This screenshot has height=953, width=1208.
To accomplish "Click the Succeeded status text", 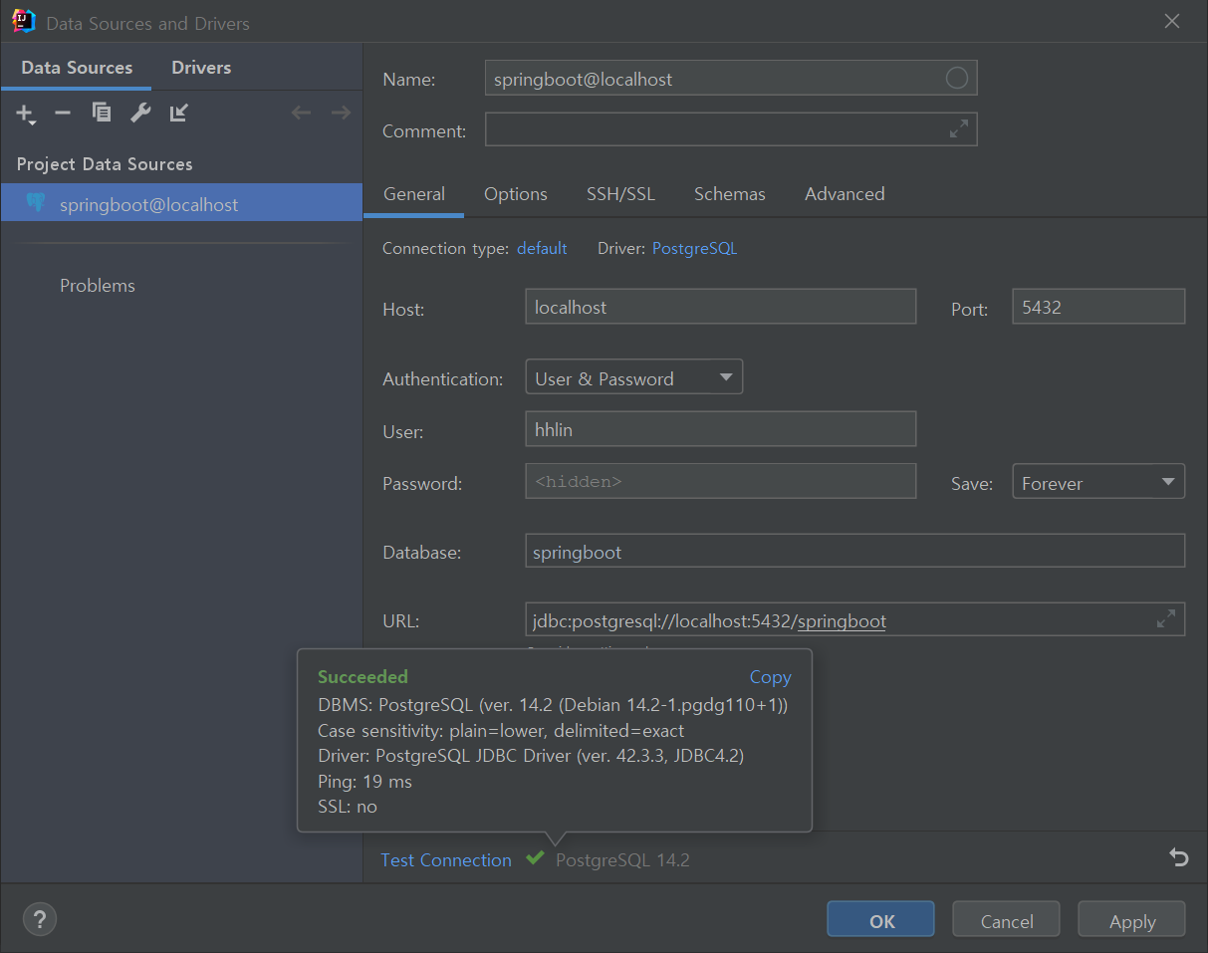I will click(x=362, y=676).
